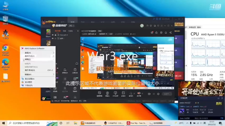225x126 pixels.
Task: Open settings gear in streaming app
Action: (x=158, y=94)
